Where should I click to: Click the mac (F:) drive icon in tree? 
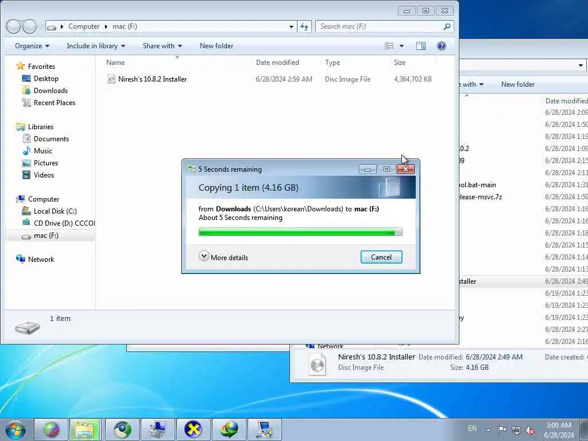tap(26, 236)
